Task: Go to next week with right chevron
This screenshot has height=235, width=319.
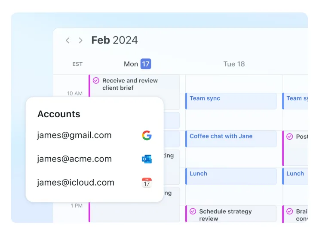Action: coord(80,40)
